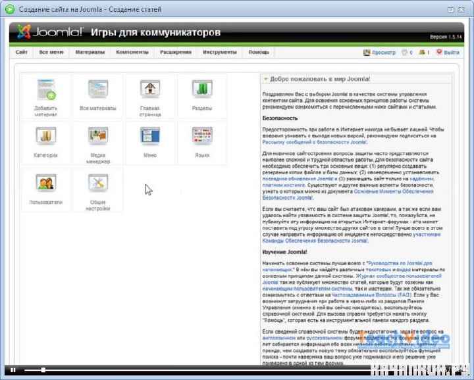Click the Joomla! logo in header
Viewport: 474px width, 380px height.
click(x=50, y=32)
